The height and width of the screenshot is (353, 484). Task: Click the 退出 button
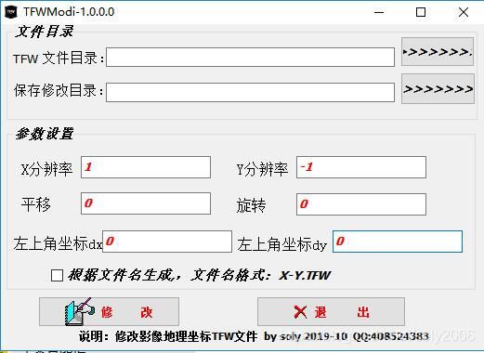coord(331,311)
